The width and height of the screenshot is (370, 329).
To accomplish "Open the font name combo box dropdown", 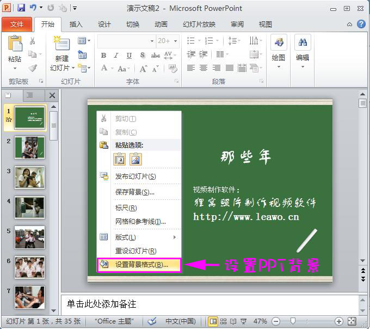I will 152,41.
